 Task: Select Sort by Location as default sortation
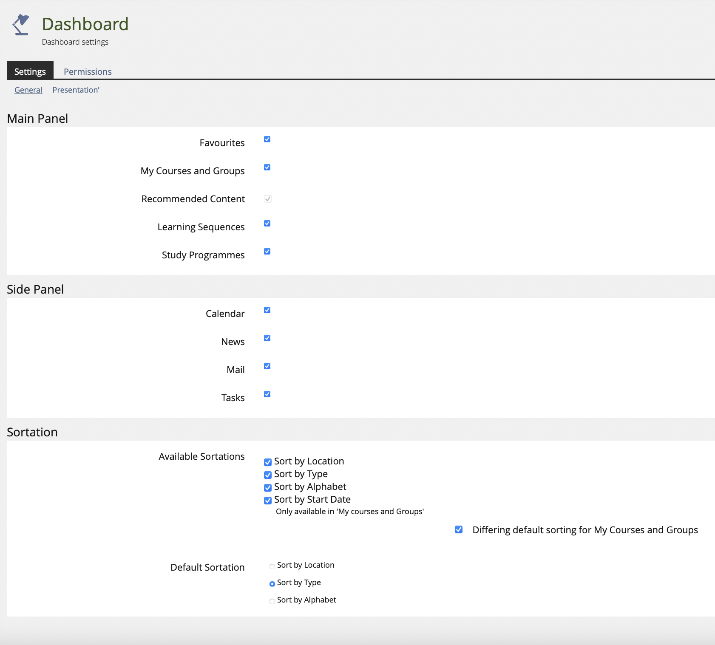tap(272, 566)
